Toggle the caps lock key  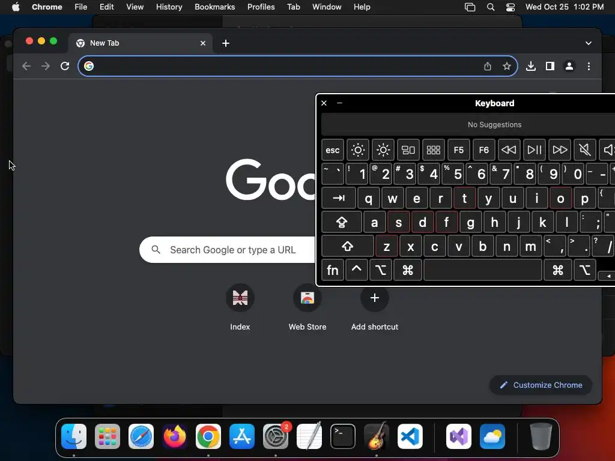(x=342, y=222)
